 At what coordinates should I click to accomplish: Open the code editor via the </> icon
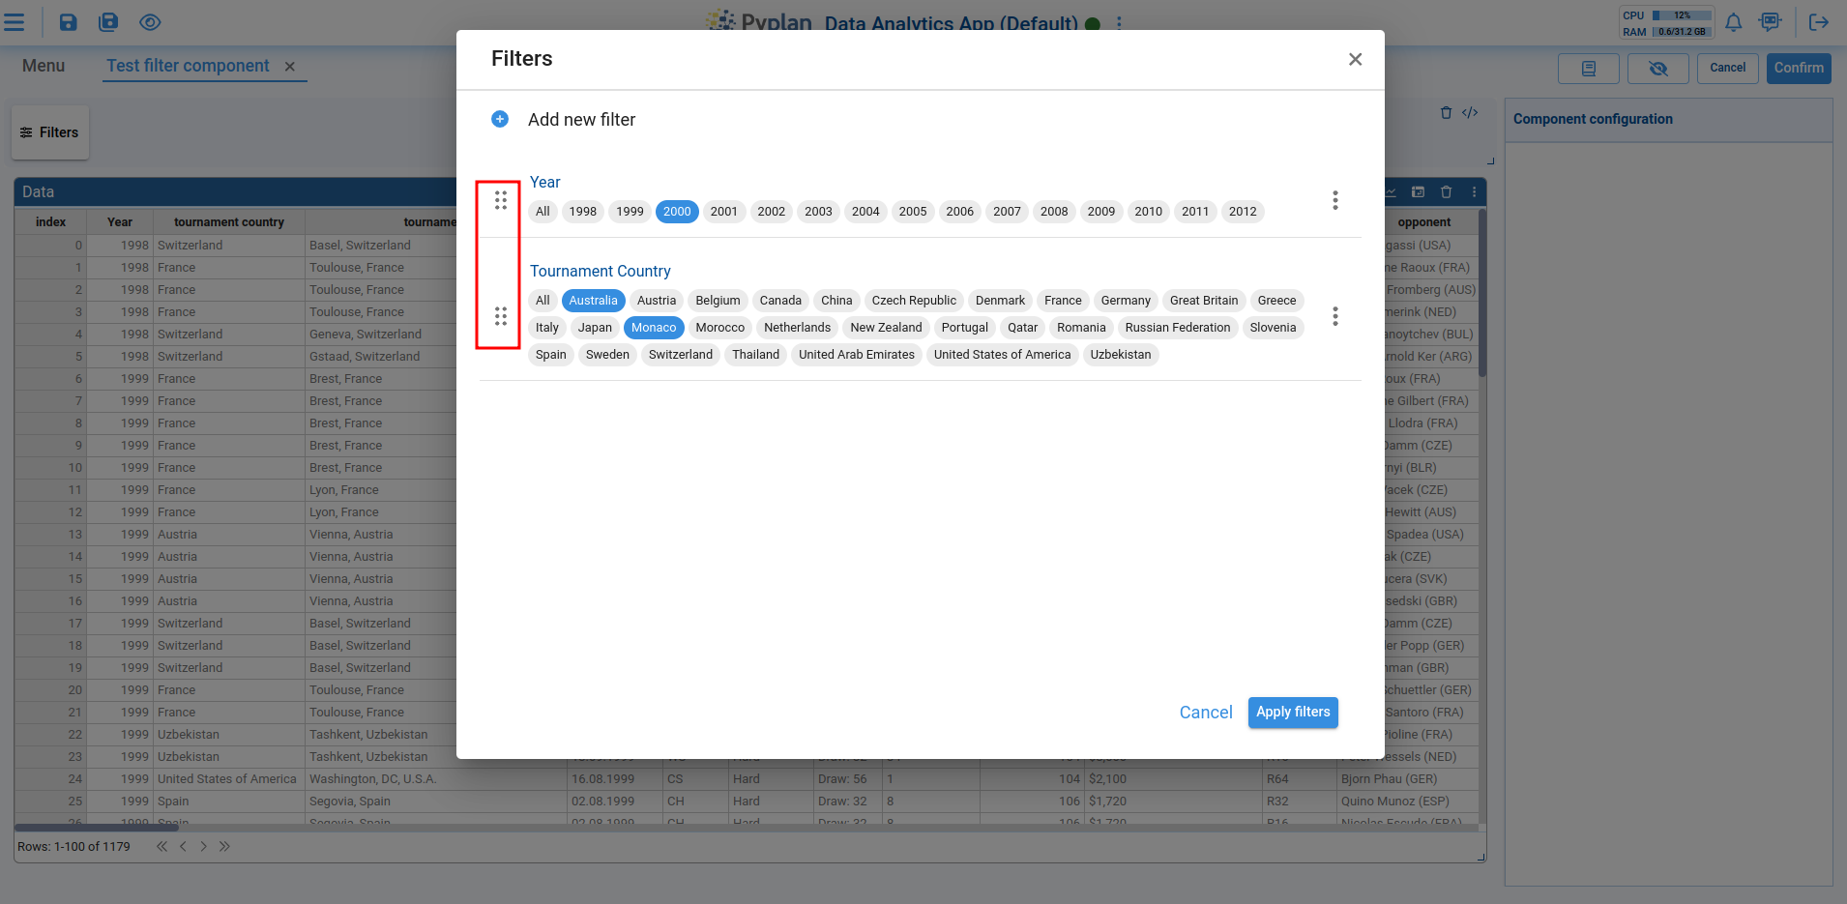click(x=1471, y=112)
